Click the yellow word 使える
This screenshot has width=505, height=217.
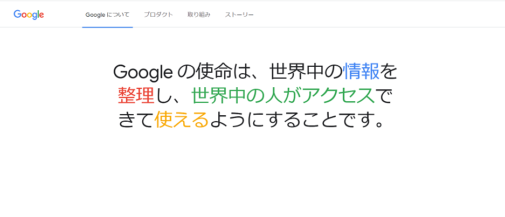click(x=181, y=121)
